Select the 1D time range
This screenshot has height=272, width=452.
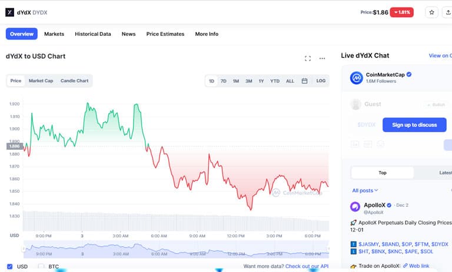[x=212, y=81]
